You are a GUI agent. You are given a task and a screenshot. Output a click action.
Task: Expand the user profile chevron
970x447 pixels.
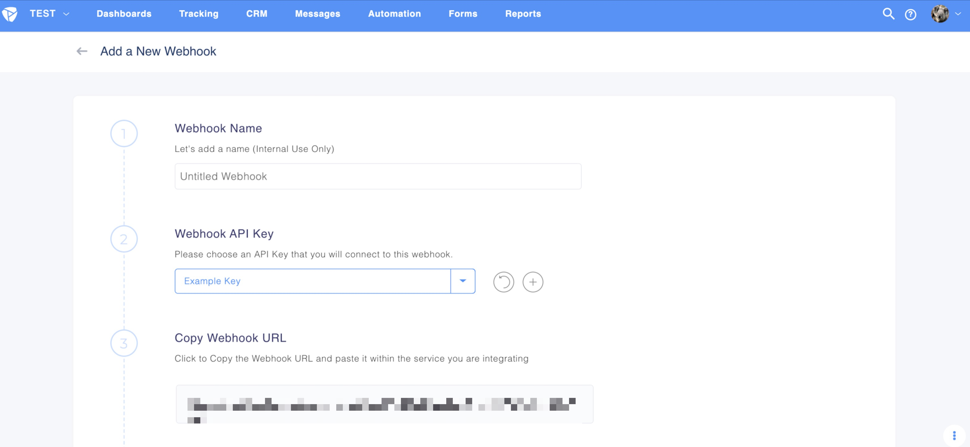click(x=958, y=14)
